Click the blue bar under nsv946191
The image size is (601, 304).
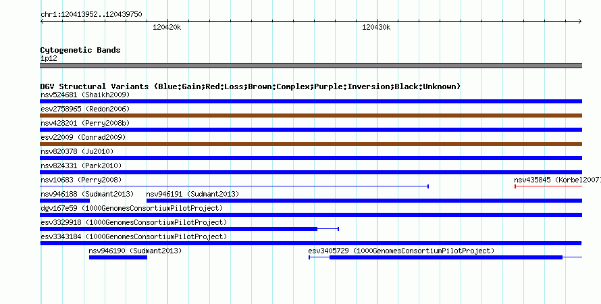[364, 201]
